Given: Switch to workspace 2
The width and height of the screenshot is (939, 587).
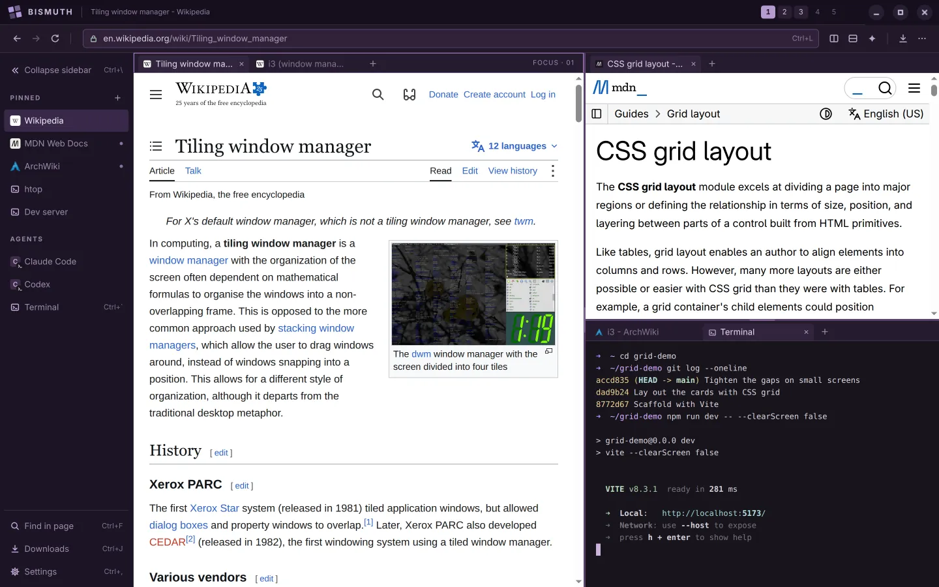Looking at the screenshot, I should [784, 12].
